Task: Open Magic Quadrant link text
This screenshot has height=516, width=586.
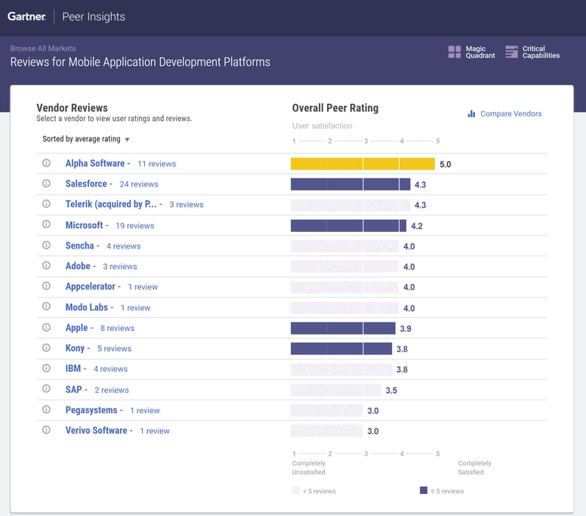Action: tap(480, 52)
